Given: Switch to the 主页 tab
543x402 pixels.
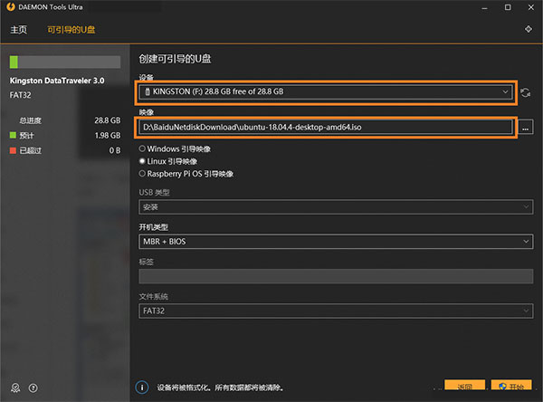Looking at the screenshot, I should click(19, 30).
